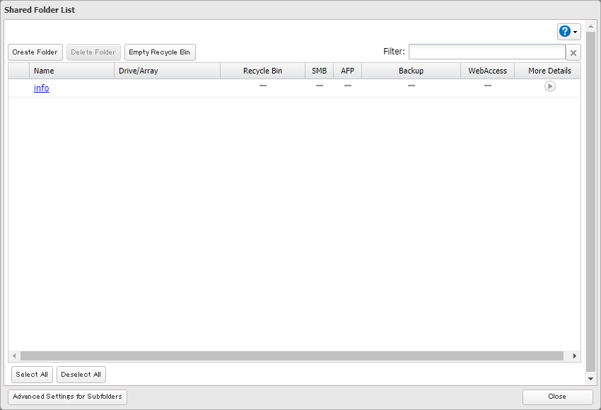
Task: Clear the filter with the X icon
Action: [573, 52]
